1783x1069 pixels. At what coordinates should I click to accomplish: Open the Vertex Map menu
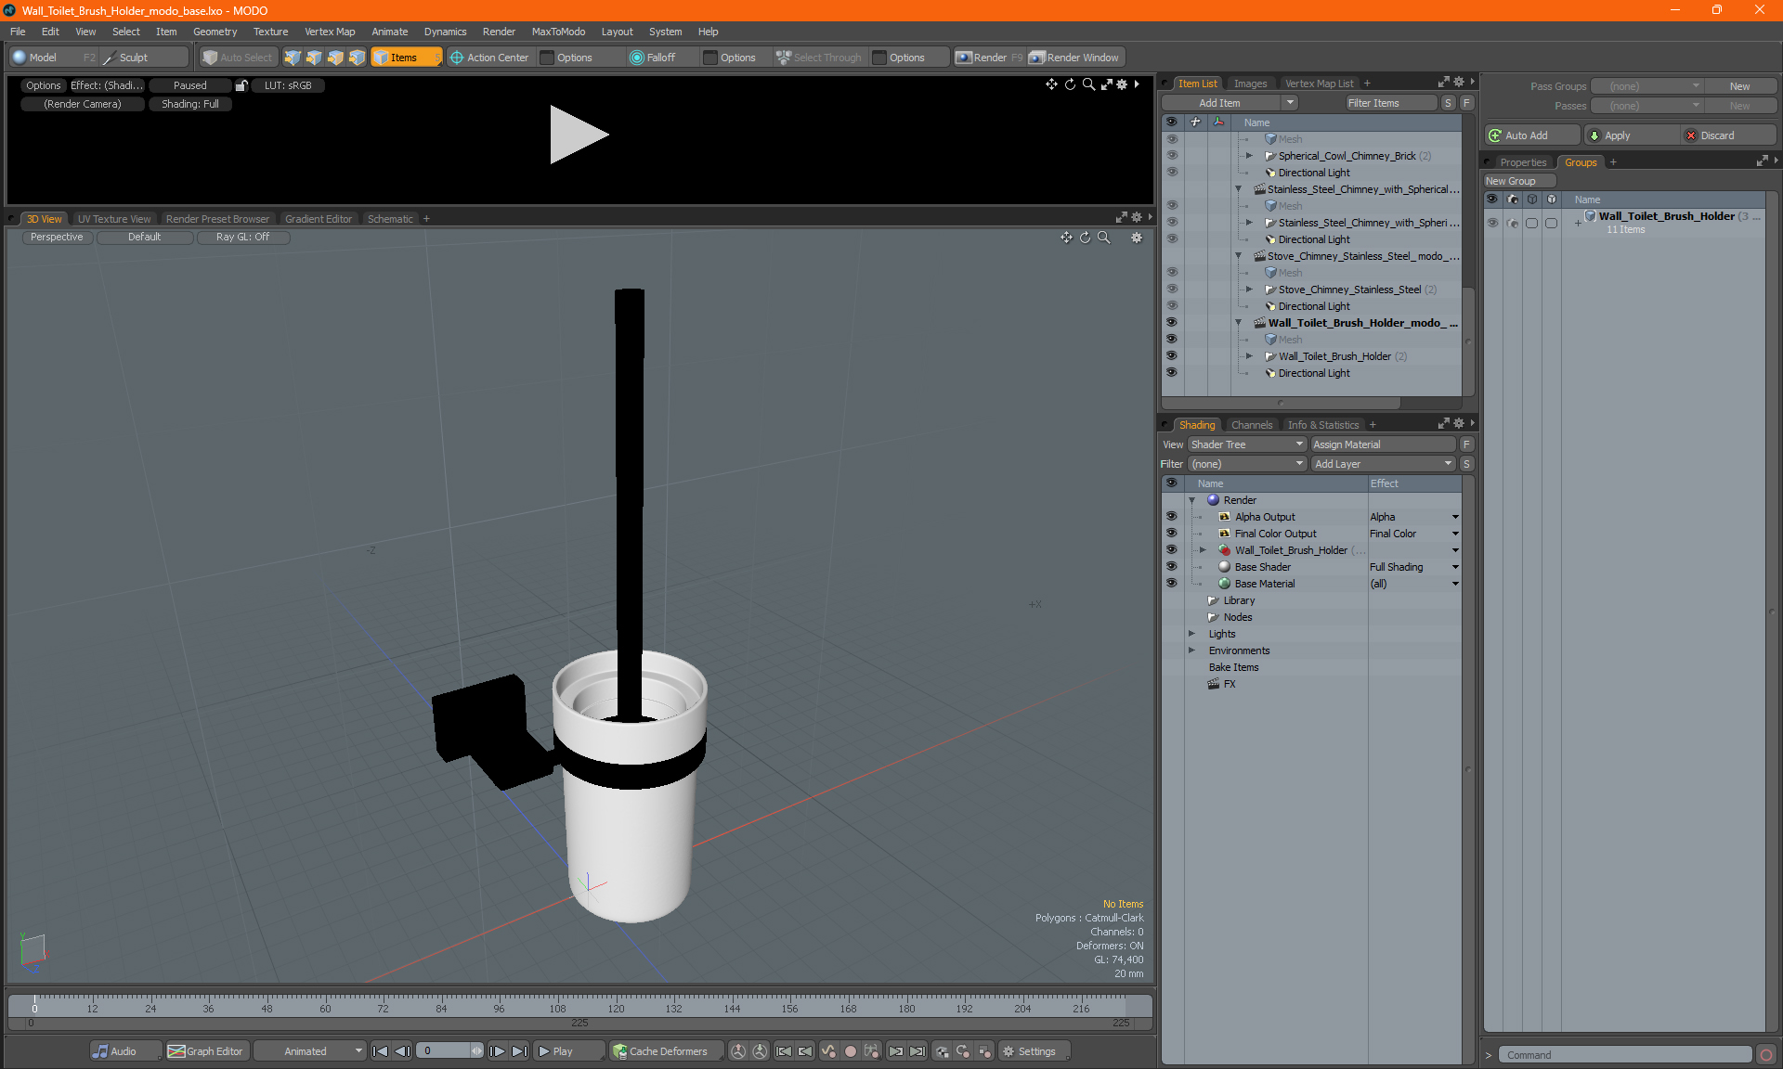(330, 32)
